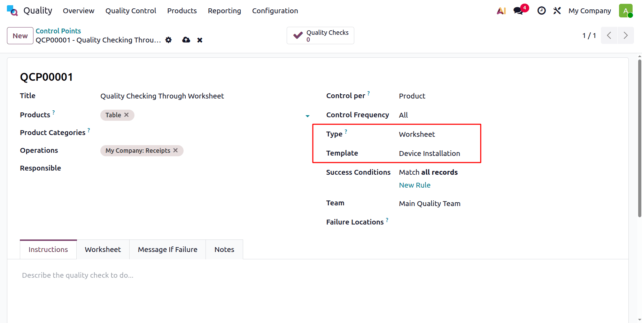The height and width of the screenshot is (323, 642).
Task: Open the gear actions menu
Action: point(169,40)
